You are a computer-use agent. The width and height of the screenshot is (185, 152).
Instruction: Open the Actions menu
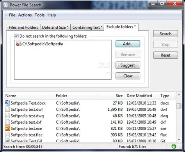click(x=25, y=15)
